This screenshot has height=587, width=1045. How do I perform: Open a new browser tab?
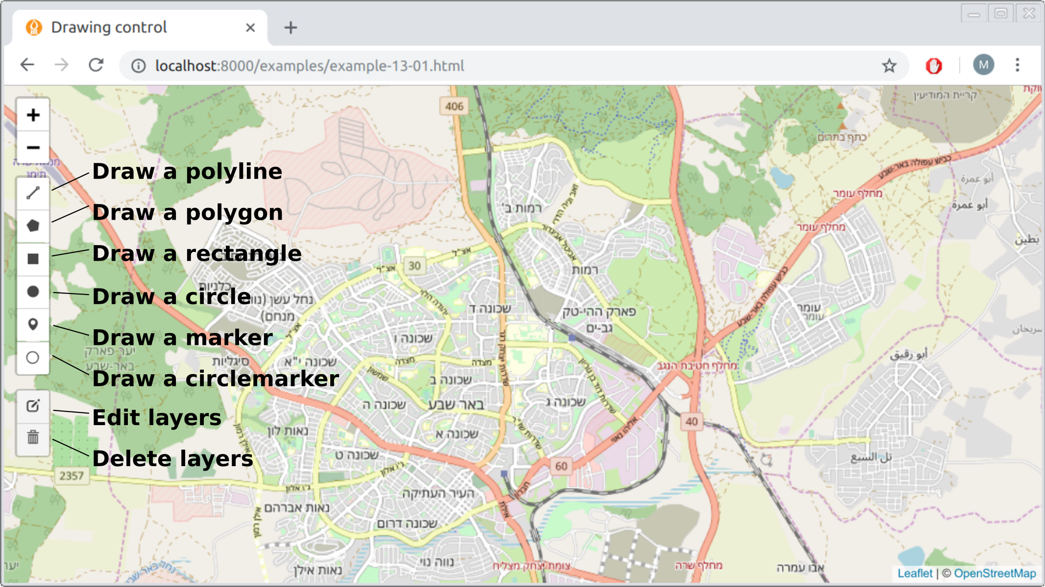coord(291,27)
